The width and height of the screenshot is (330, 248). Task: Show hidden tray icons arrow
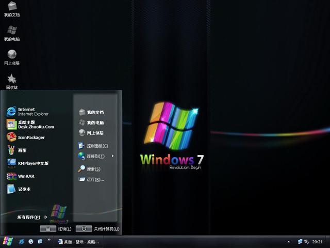[x=289, y=242]
